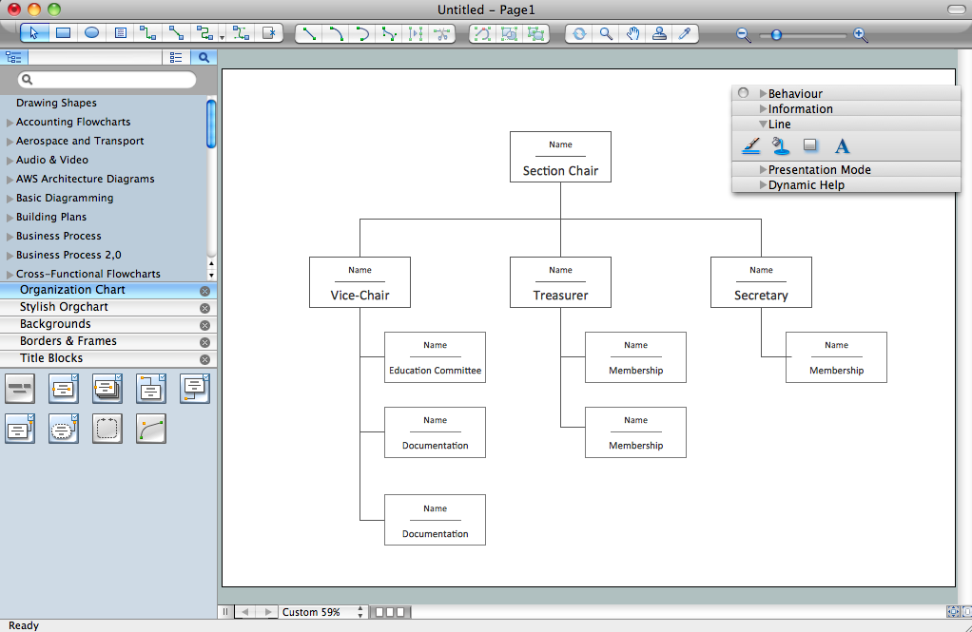Open the Organization Chart library tab
Image resolution: width=972 pixels, height=632 pixels.
[x=72, y=290]
